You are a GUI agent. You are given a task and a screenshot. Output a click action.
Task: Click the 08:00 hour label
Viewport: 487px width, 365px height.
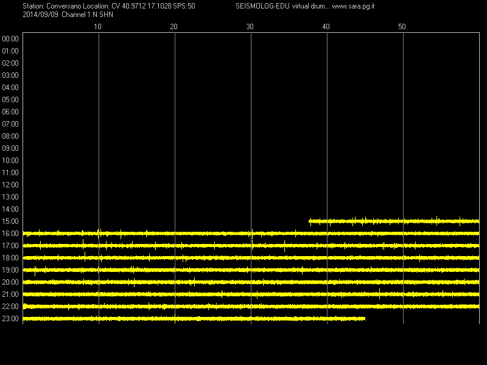click(x=10, y=136)
